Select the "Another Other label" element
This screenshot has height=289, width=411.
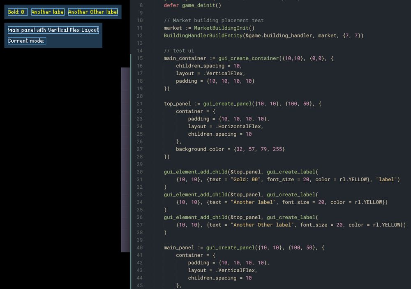93,12
